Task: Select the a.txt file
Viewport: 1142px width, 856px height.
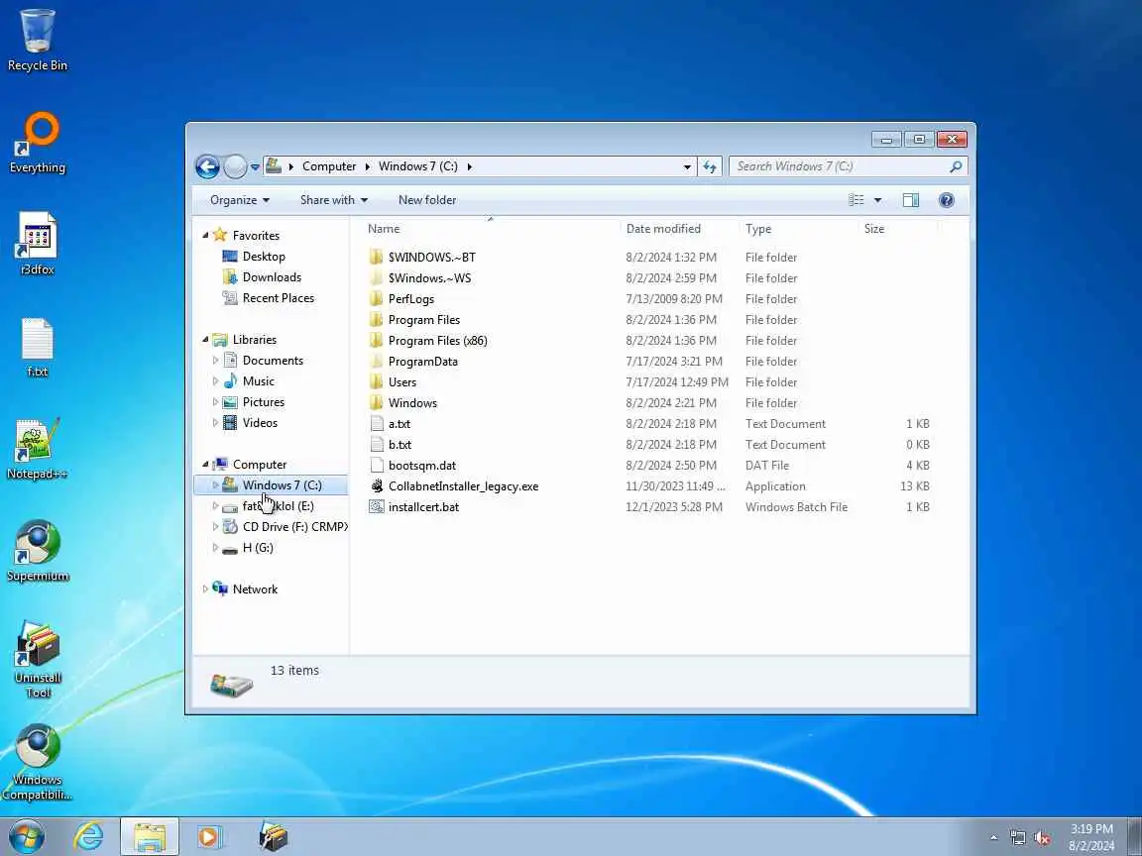Action: click(400, 424)
